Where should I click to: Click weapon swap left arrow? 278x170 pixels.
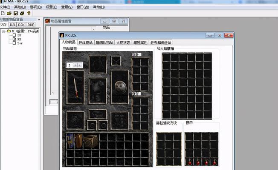pyautogui.click(x=75, y=65)
